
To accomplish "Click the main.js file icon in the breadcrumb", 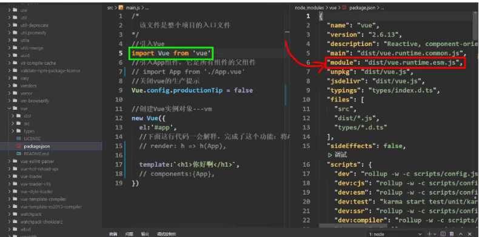I will tap(121, 8).
